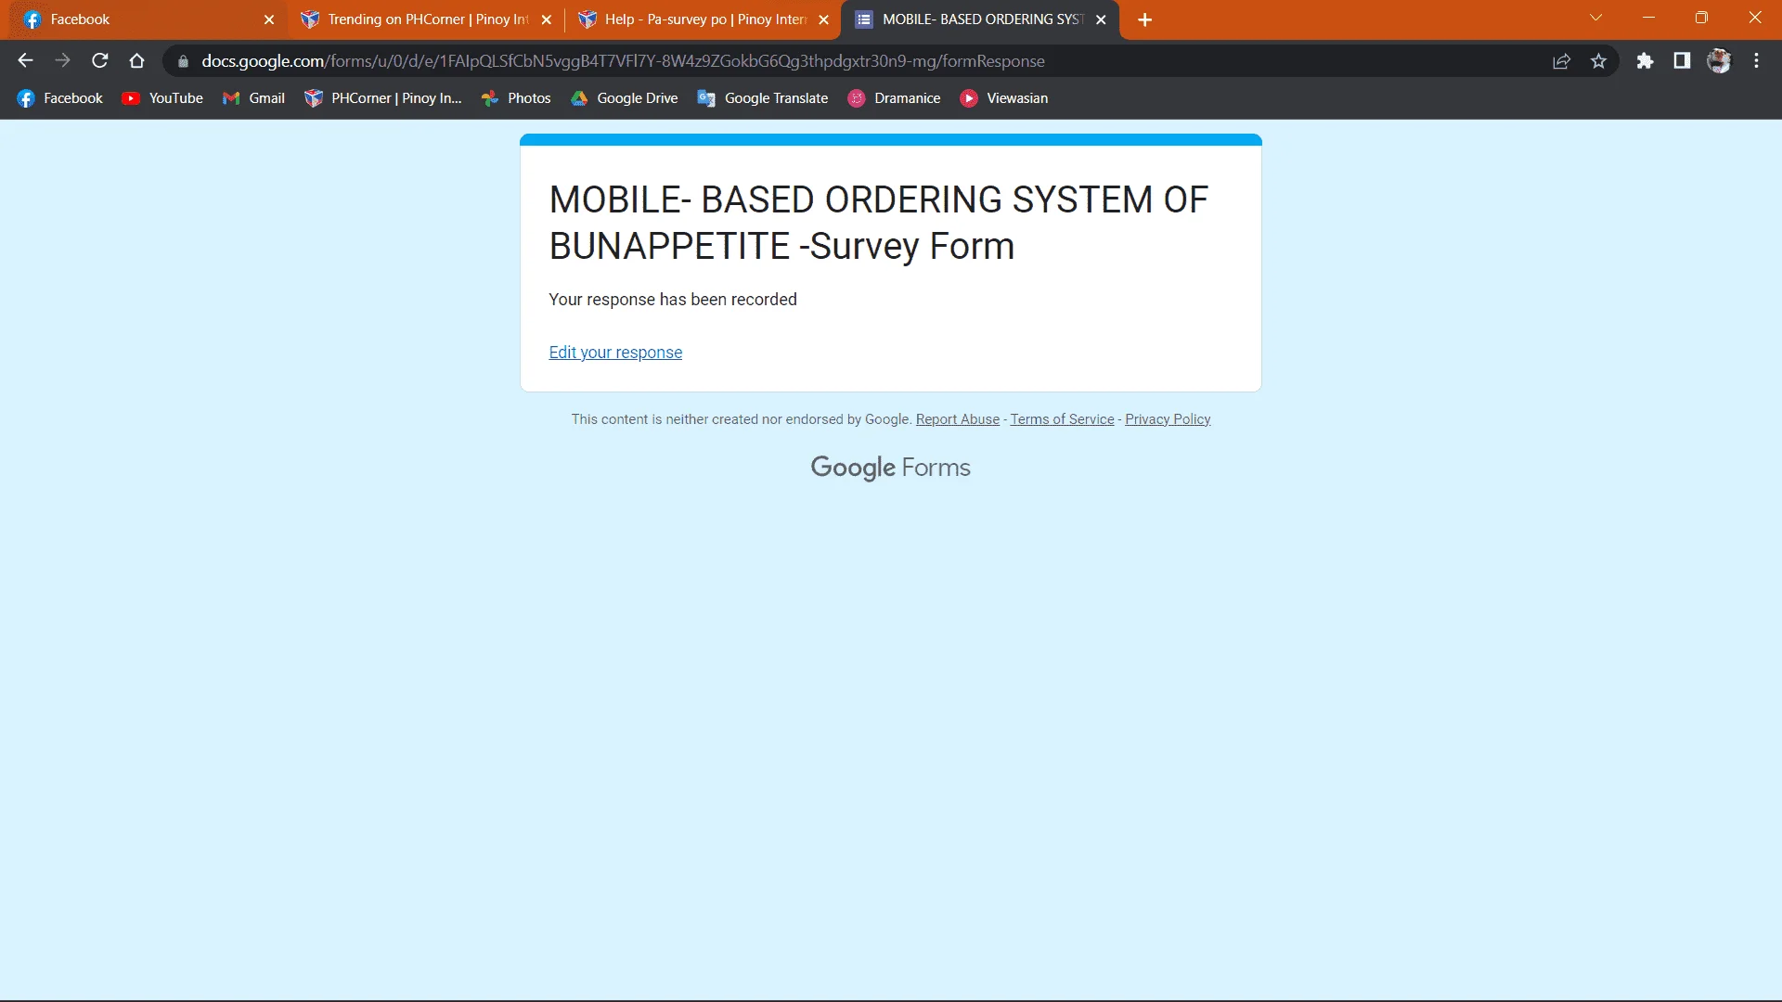The width and height of the screenshot is (1782, 1002).
Task: Close the Help - Pa-survey po tab
Action: [823, 19]
